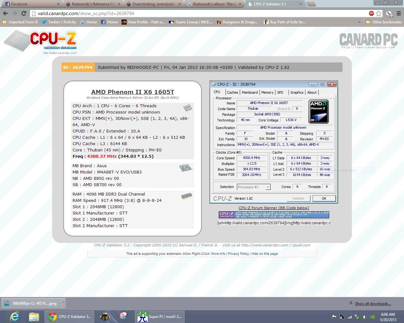Click the CPU-Z Validator Chrome taskbar item
The width and height of the screenshot is (404, 323).
[70, 316]
